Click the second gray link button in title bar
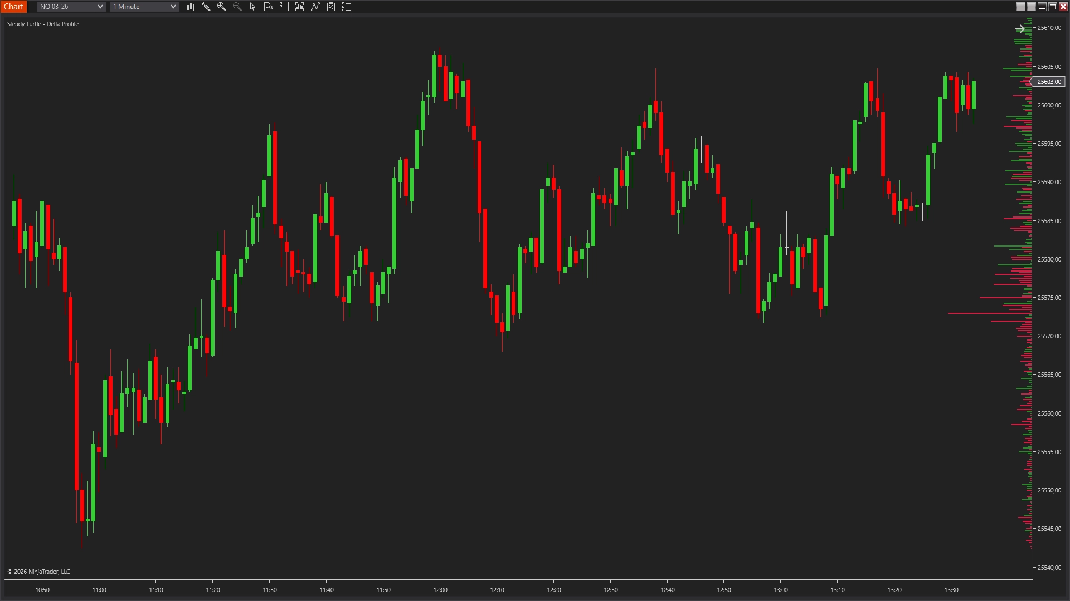Screen dimensions: 1070x601 click(x=1032, y=7)
